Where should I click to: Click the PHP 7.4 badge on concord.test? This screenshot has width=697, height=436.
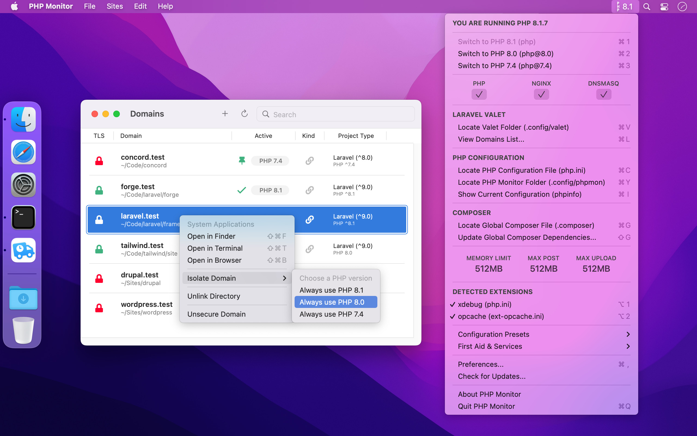pos(270,161)
